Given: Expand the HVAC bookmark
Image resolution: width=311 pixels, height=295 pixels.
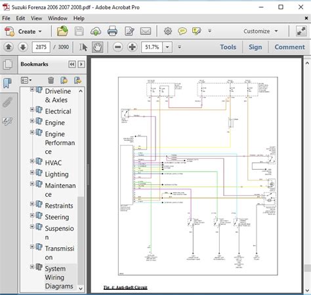Looking at the screenshot, I should coord(32,161).
